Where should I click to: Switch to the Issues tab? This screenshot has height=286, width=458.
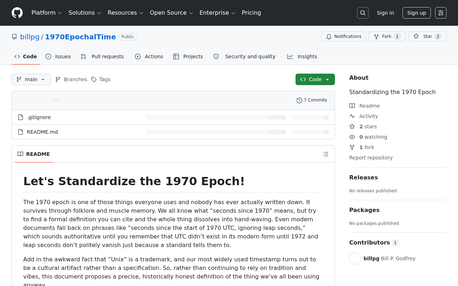pos(58,56)
